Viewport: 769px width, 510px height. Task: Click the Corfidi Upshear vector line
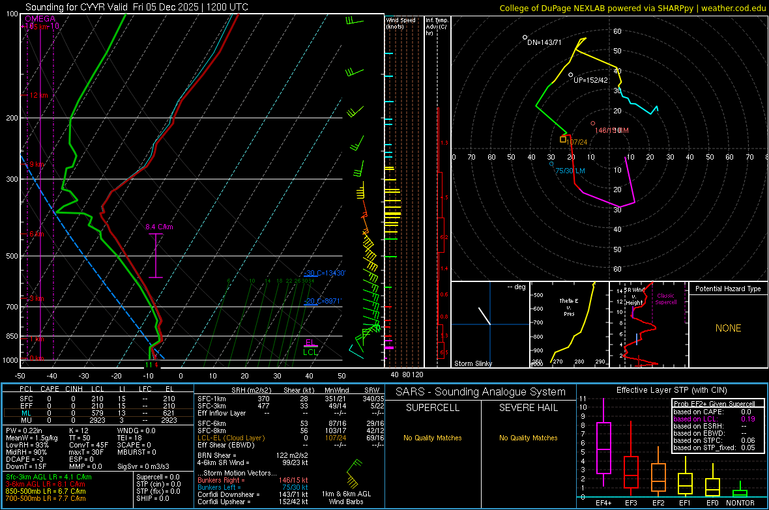253,502
